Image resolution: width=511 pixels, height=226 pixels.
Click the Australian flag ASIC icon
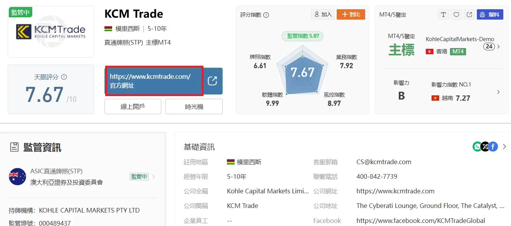(17, 177)
